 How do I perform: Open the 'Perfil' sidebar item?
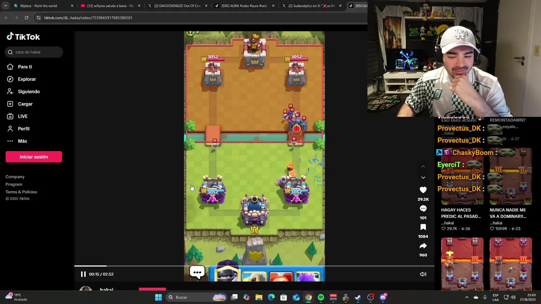click(x=24, y=129)
